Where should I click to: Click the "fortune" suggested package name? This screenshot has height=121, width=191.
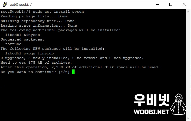click(13, 44)
